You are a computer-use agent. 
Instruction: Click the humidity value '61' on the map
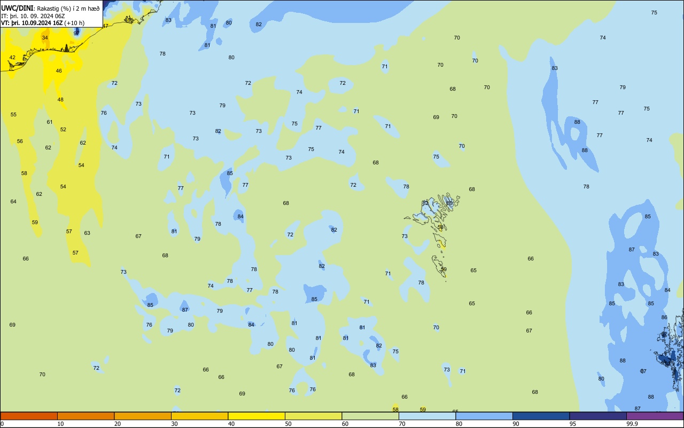(50, 122)
